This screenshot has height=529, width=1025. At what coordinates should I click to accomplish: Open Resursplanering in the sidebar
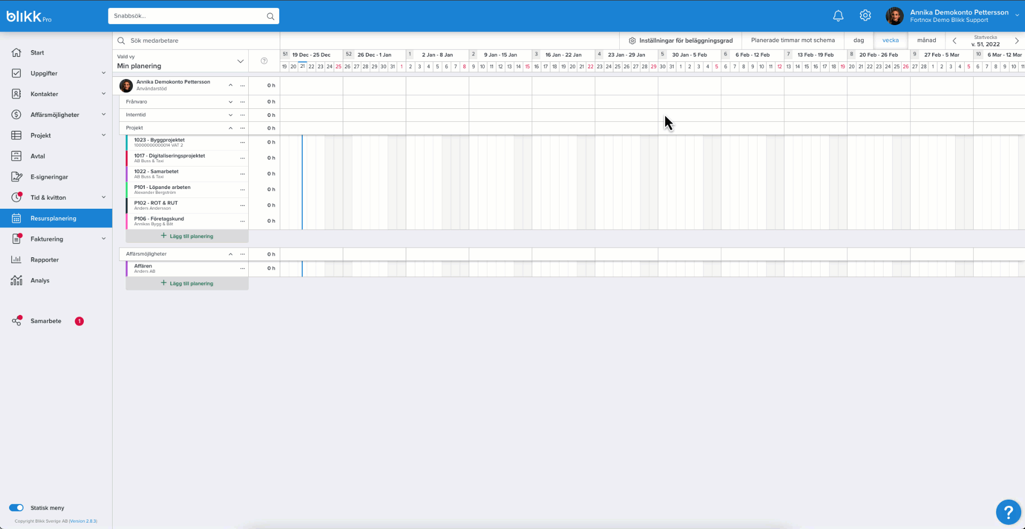[56, 218]
